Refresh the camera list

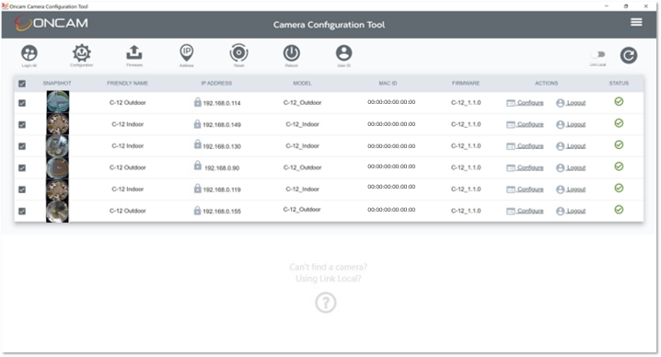tap(628, 55)
